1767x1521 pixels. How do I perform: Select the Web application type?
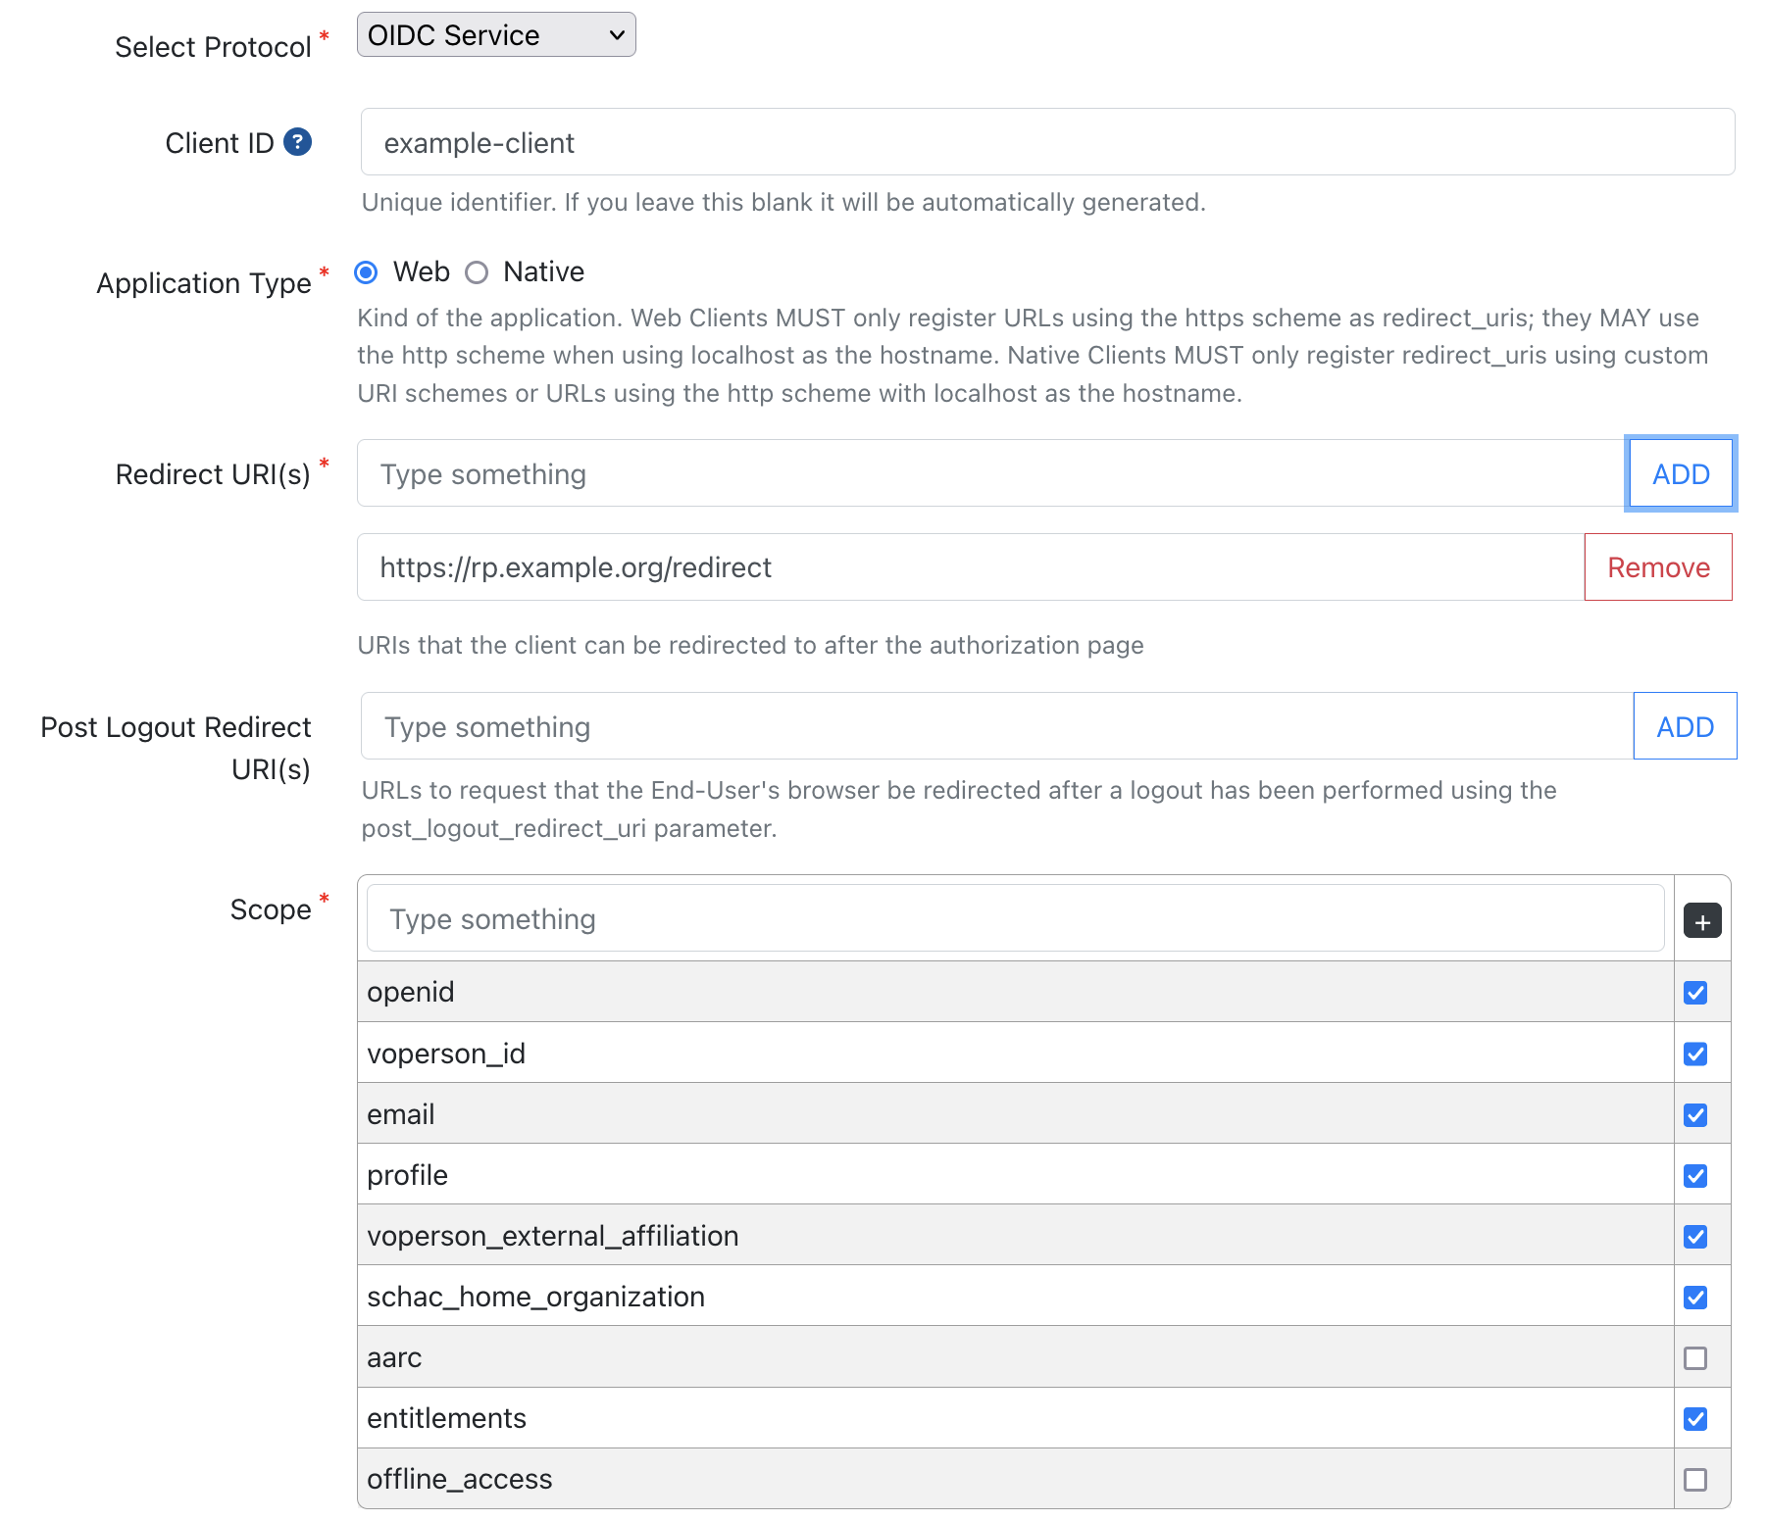click(x=367, y=273)
